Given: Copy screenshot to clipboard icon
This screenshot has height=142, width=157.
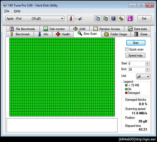Looking at the screenshot, I should point(105,18).
